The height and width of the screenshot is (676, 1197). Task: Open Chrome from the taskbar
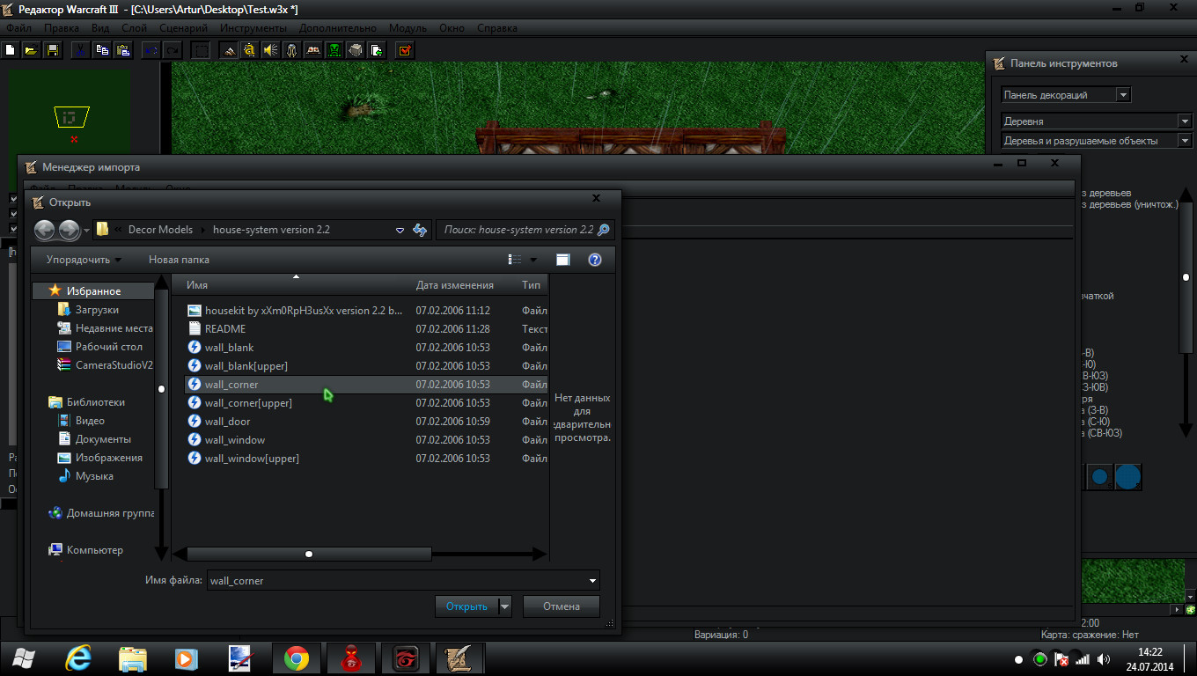297,658
